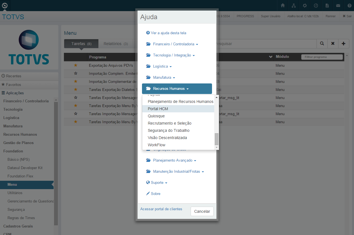Screen dimensions: 354x235
Task: Toggle star for Tarefas Exportação Menu
Action: coord(76,106)
